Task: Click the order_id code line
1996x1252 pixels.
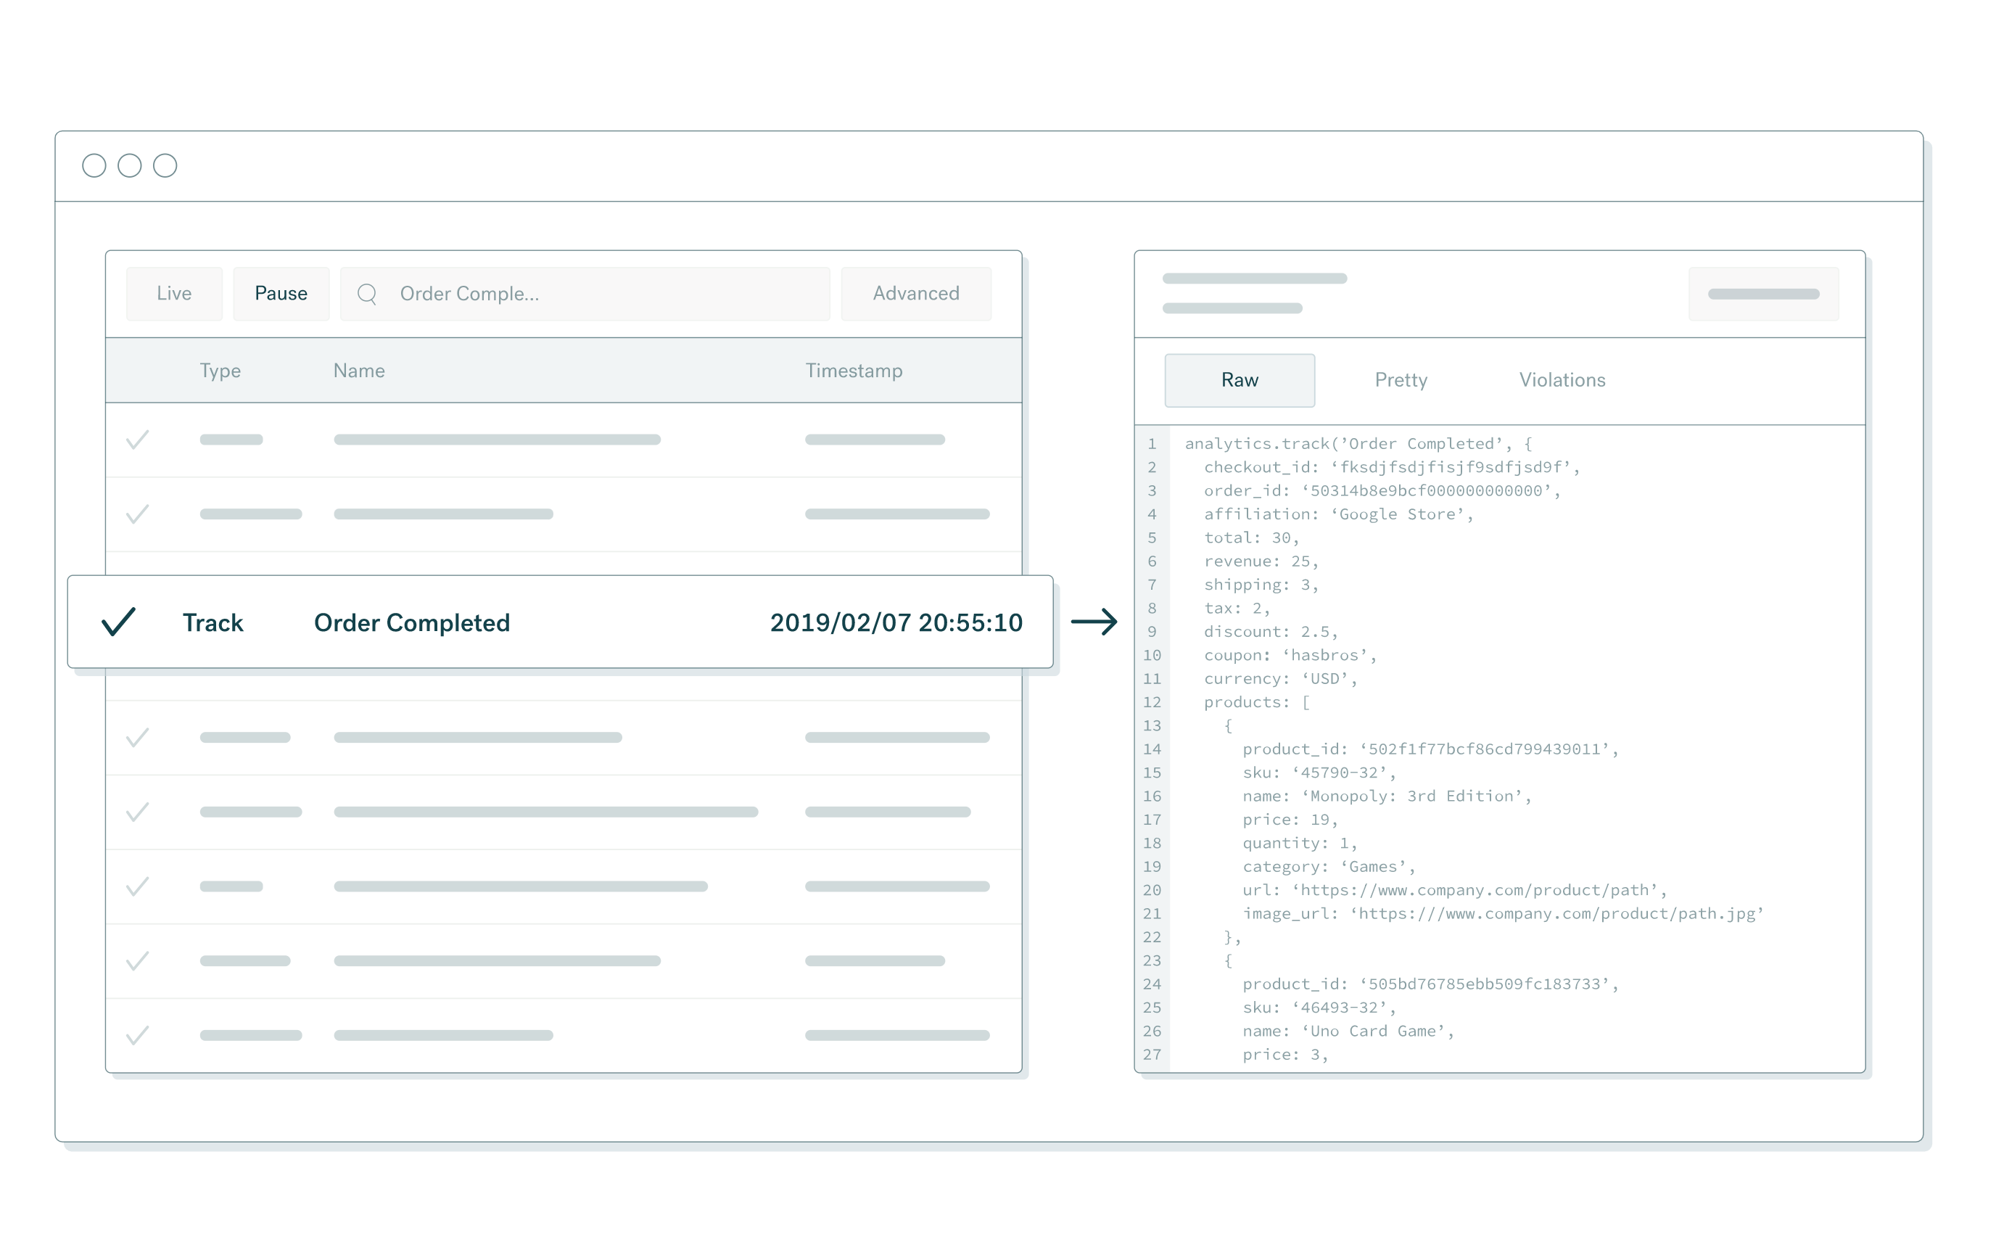Action: 1382,491
